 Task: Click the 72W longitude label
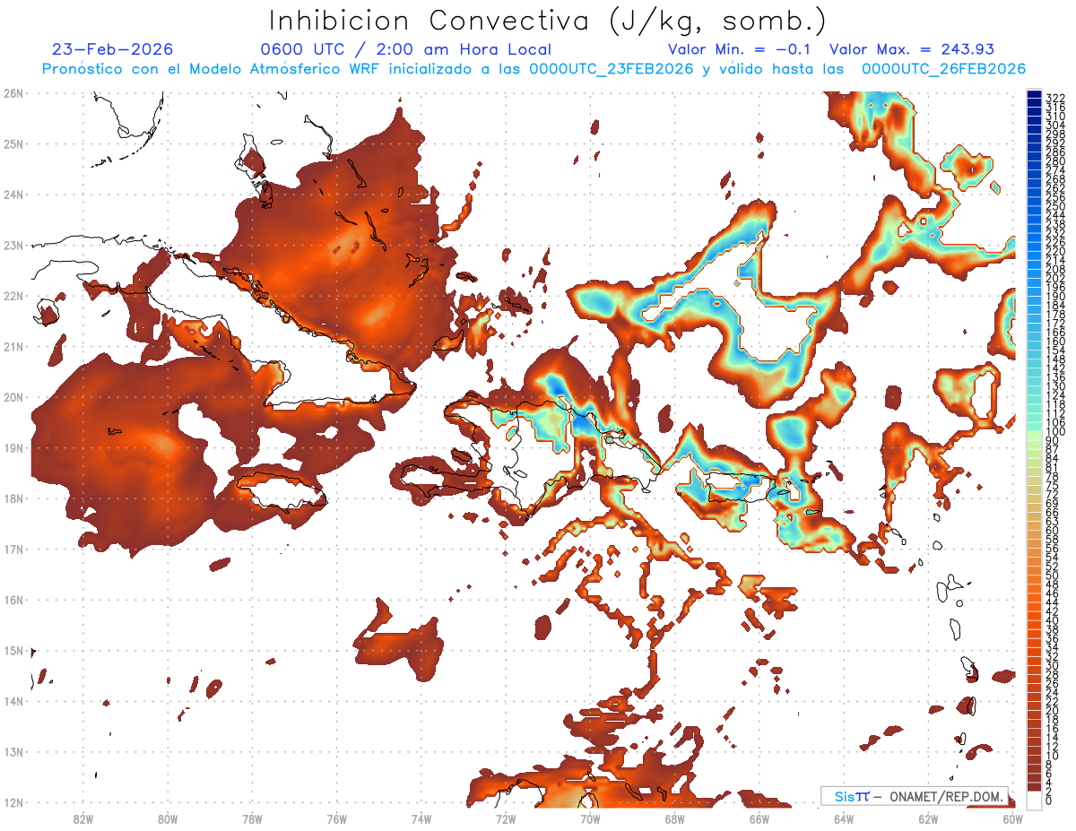[x=506, y=818]
